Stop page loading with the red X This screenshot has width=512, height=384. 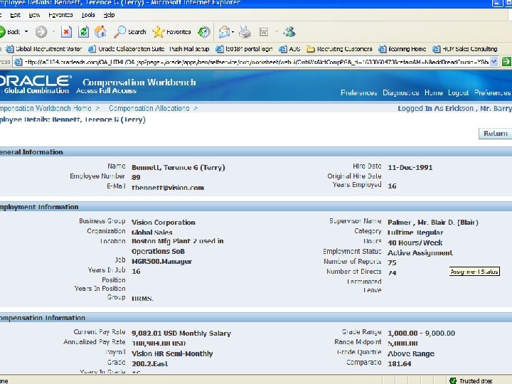(66, 32)
